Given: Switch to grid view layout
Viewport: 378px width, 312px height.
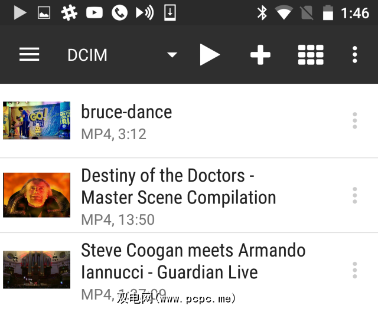Looking at the screenshot, I should [x=310, y=55].
